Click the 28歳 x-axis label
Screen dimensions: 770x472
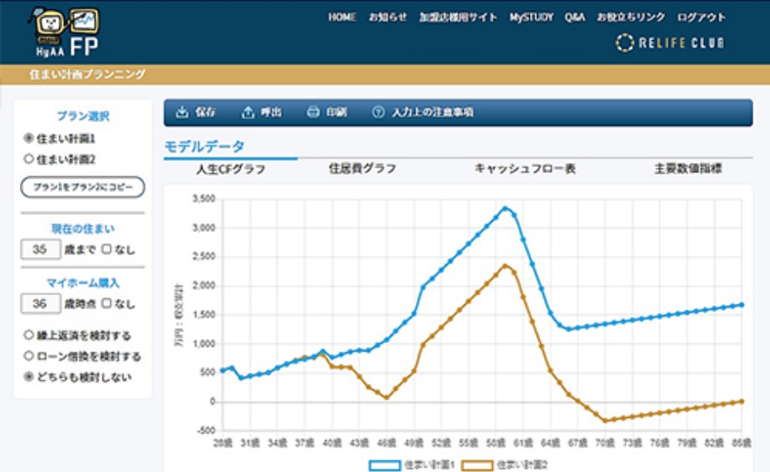(223, 443)
